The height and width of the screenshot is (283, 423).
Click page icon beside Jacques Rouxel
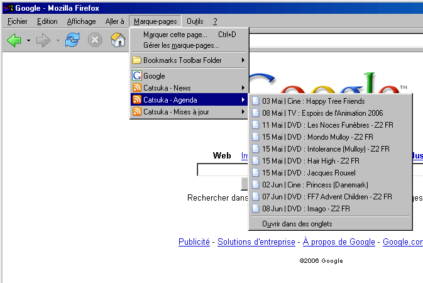(x=255, y=172)
